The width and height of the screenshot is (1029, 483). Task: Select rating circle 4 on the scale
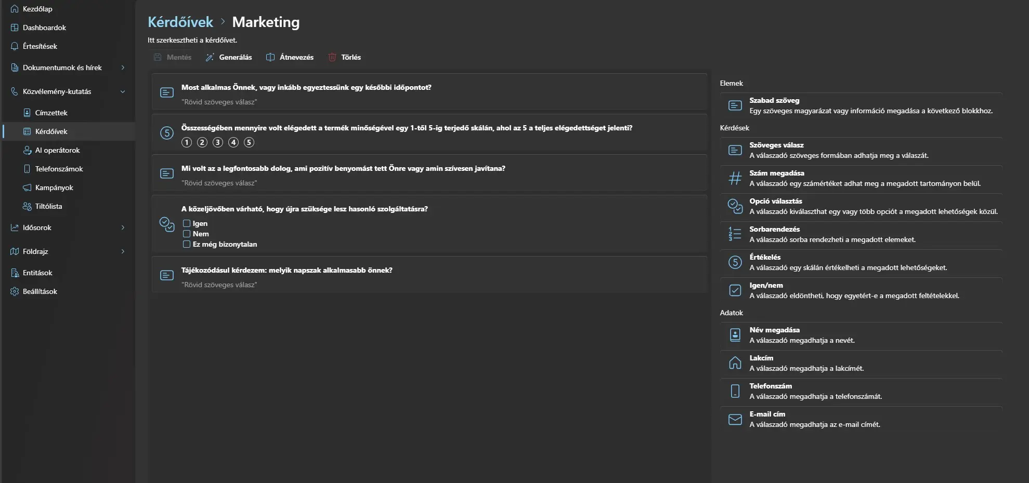point(233,142)
